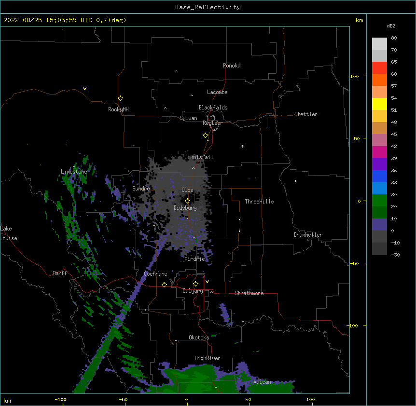Click the white asterisk marker north of ThreeHills
Screen dimensions: 416x406
[242, 146]
